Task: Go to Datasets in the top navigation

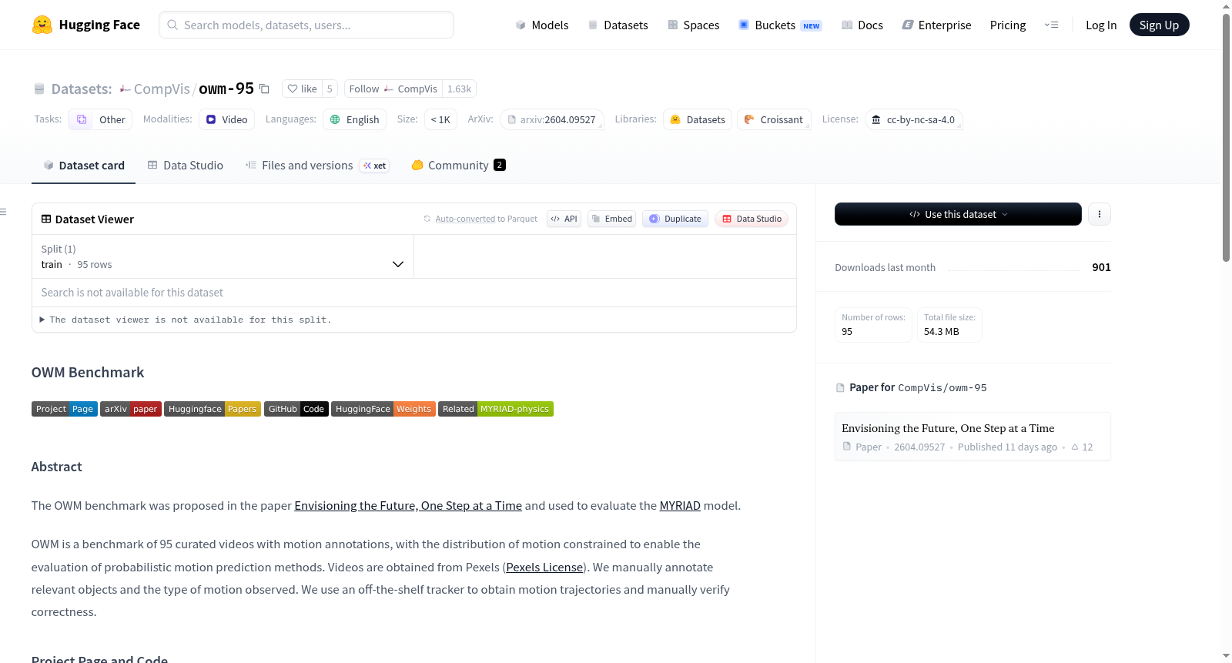Action: click(x=618, y=25)
